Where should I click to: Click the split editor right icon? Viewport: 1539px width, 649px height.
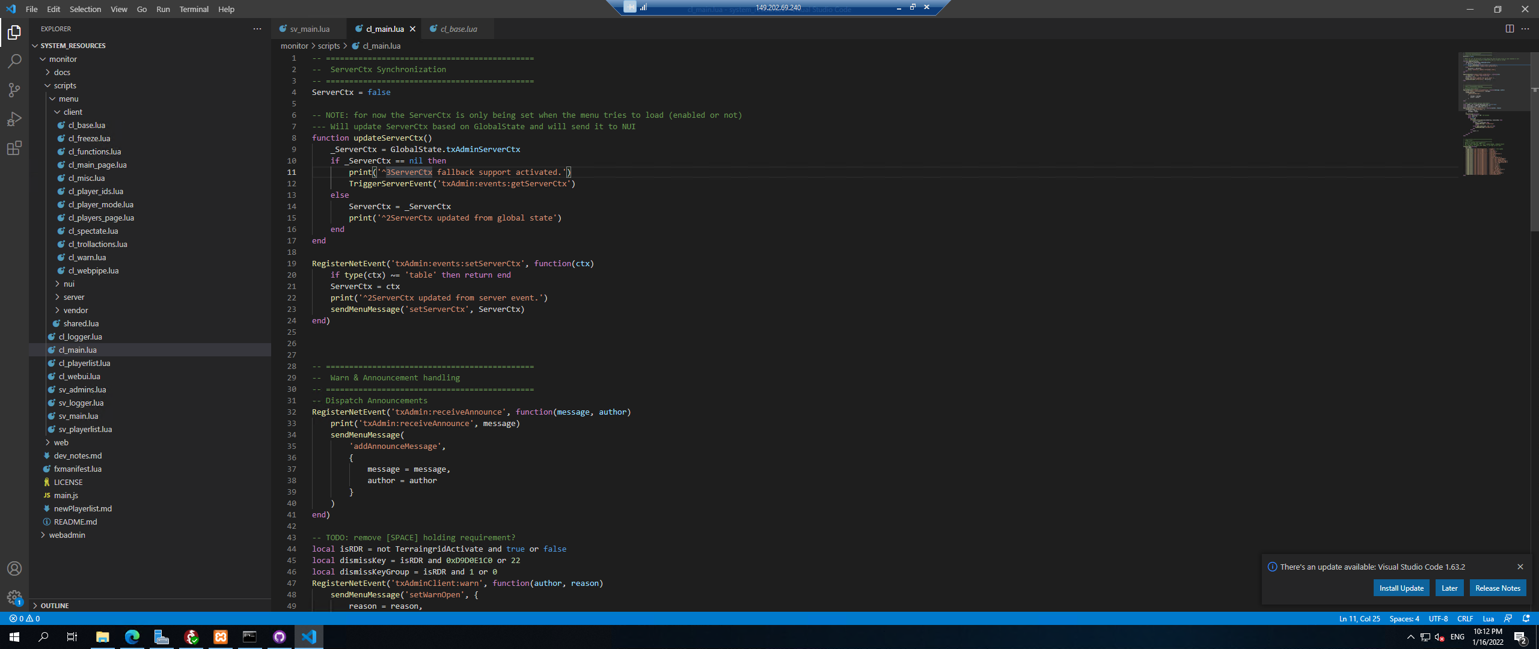click(x=1509, y=29)
